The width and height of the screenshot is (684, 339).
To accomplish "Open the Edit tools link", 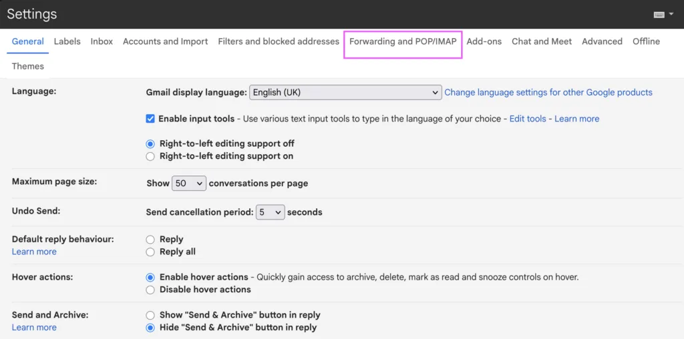I will (x=528, y=119).
